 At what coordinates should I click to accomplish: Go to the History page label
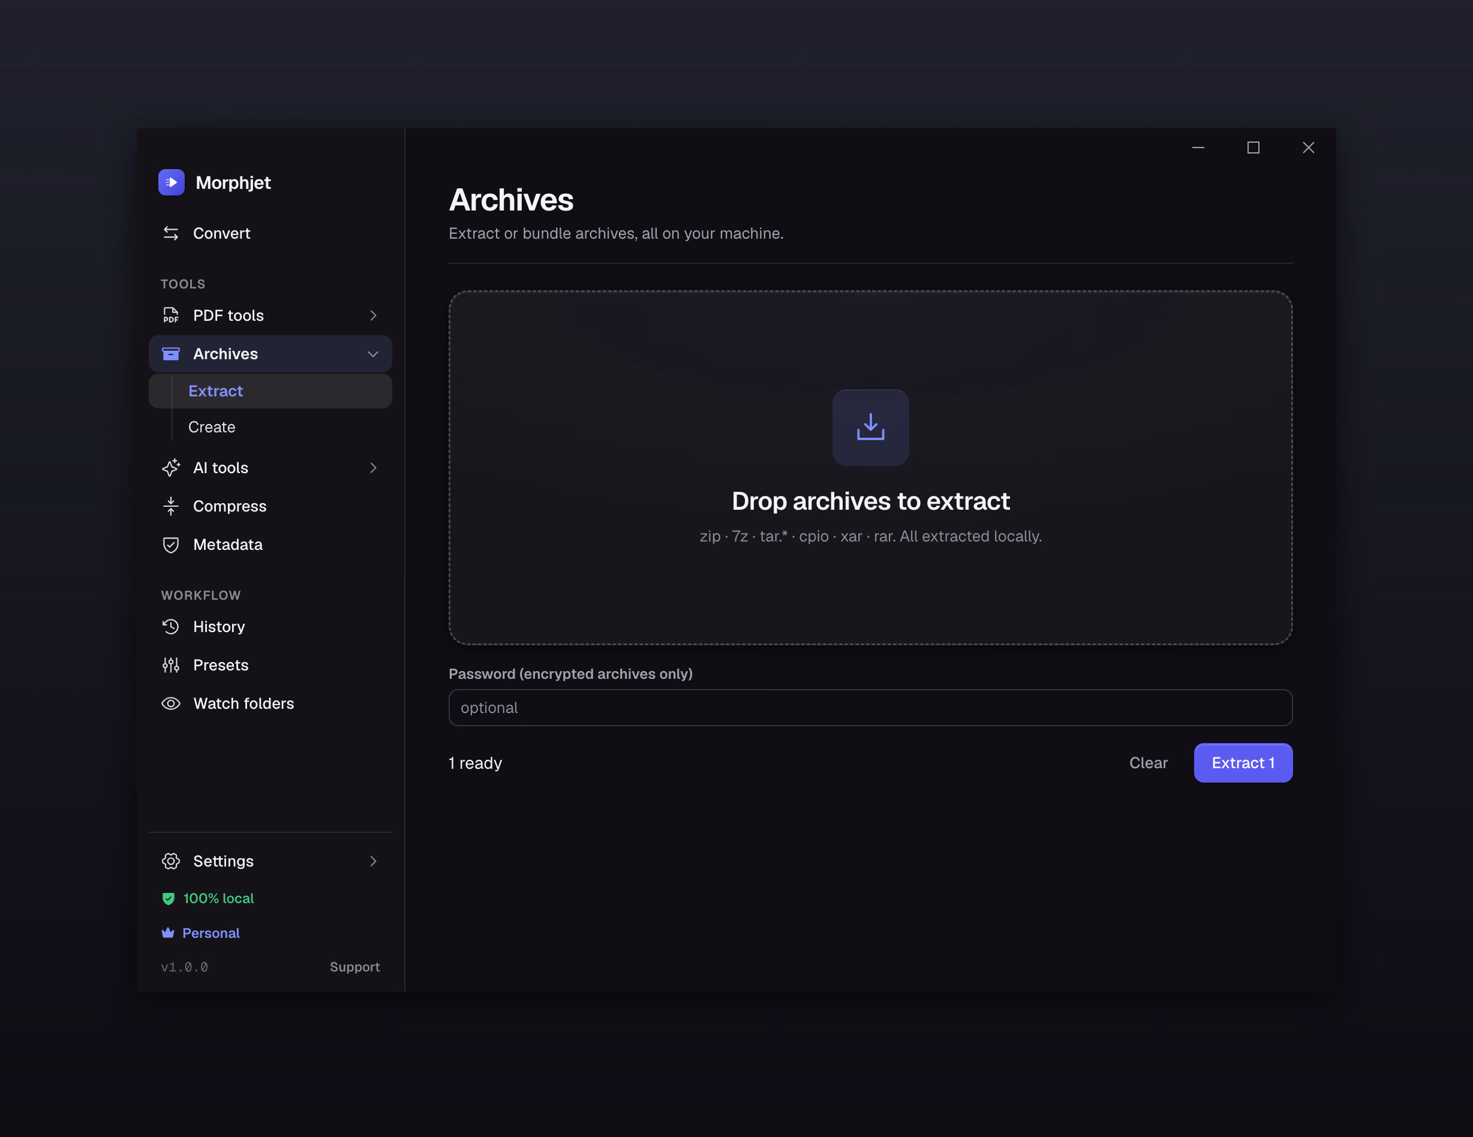pyautogui.click(x=219, y=627)
